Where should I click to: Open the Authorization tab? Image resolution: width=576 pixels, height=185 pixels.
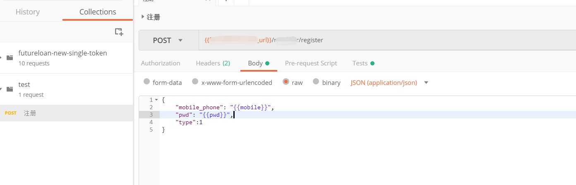pyautogui.click(x=161, y=63)
